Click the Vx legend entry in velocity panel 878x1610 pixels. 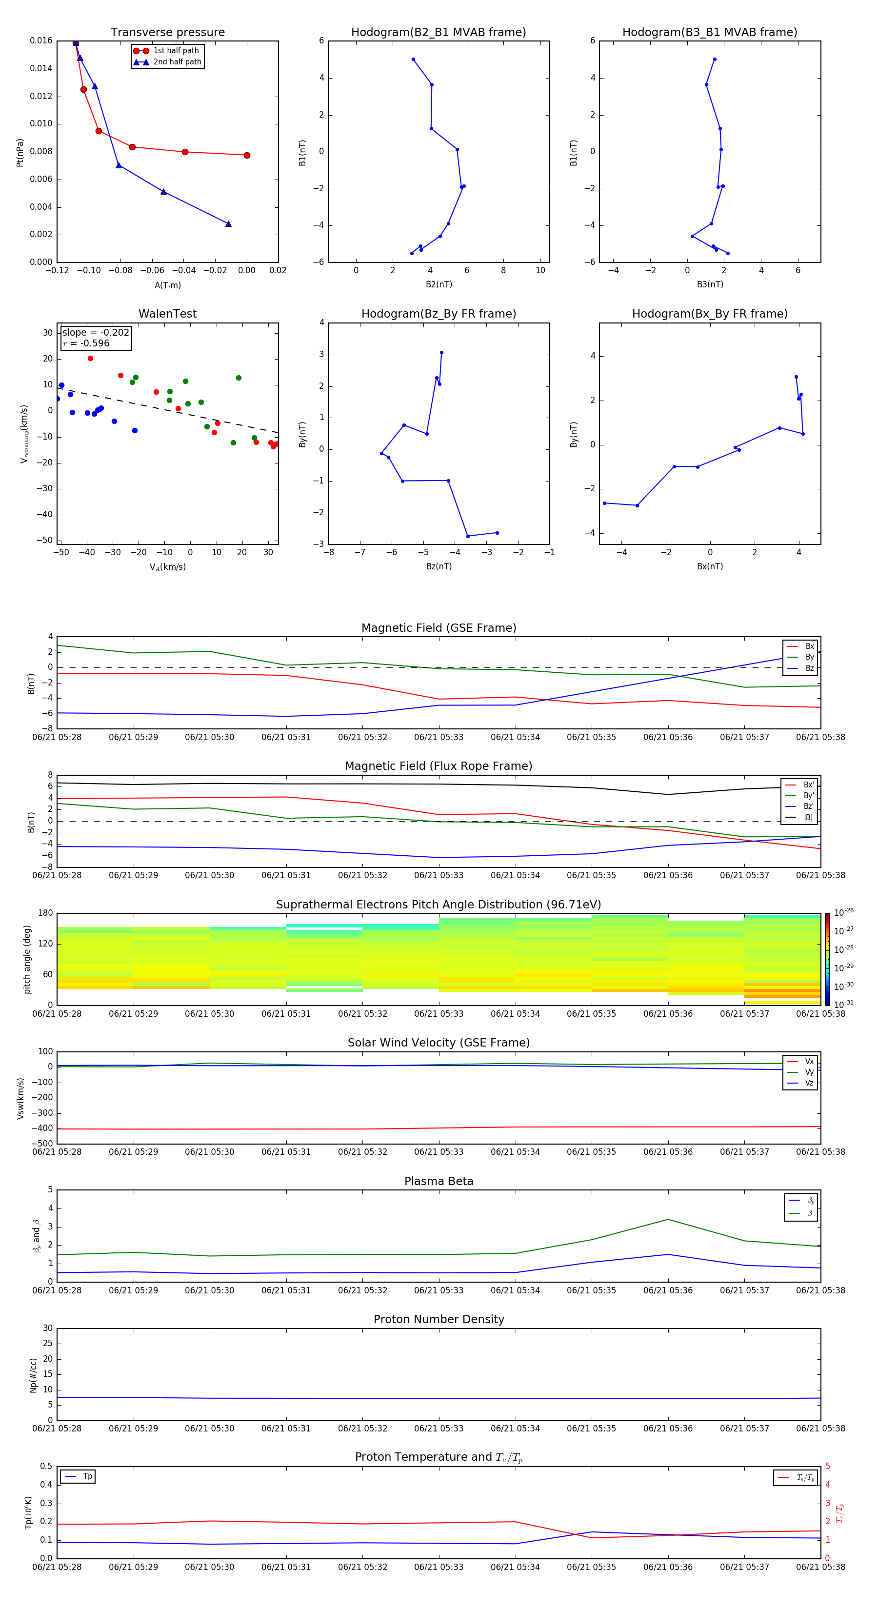tap(801, 1062)
